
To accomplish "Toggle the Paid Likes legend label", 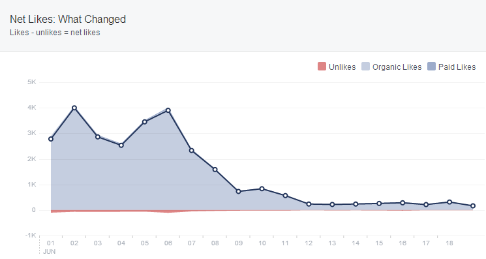I will click(457, 67).
